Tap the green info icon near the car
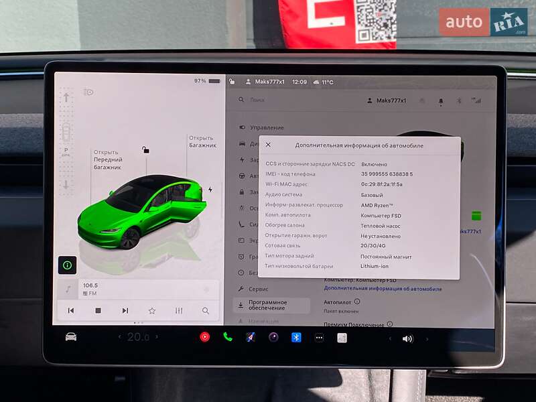The height and width of the screenshot is (402, 536). [x=66, y=265]
